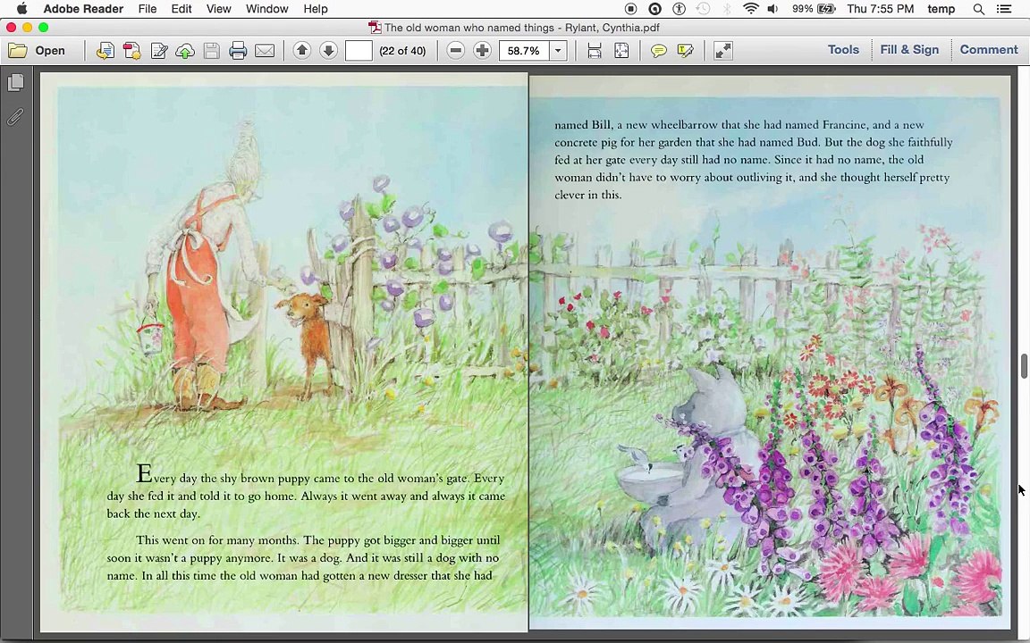Go to next page arrow
This screenshot has height=643, width=1030.
pos(328,50)
